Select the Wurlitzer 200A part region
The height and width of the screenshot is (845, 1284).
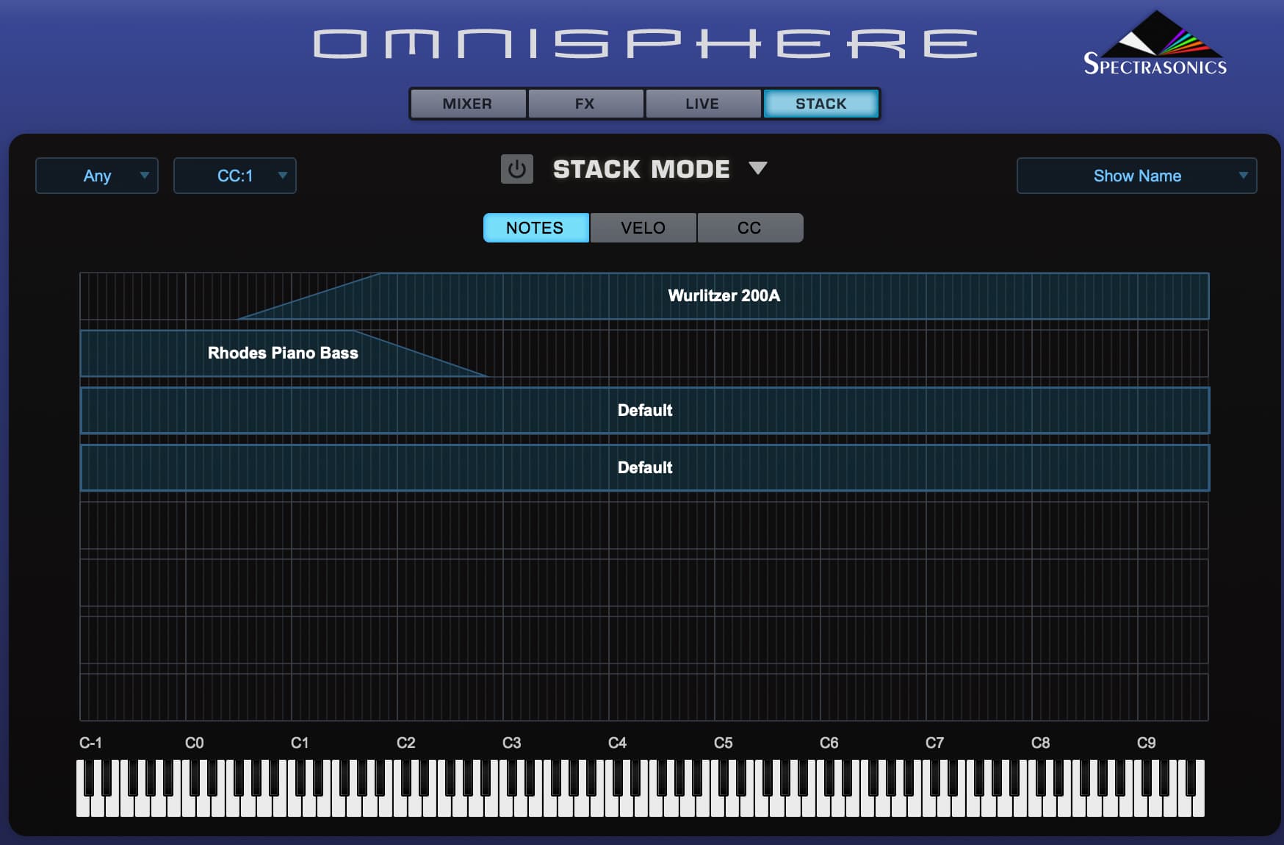pos(724,296)
